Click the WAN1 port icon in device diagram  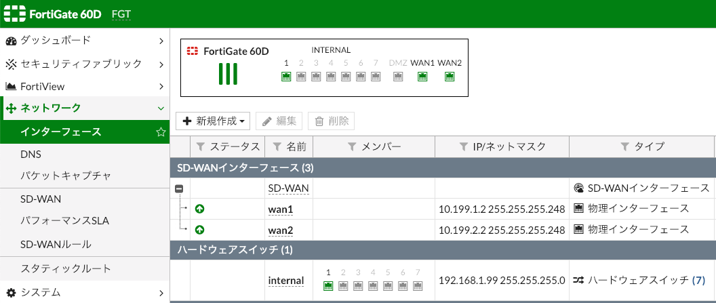point(422,77)
